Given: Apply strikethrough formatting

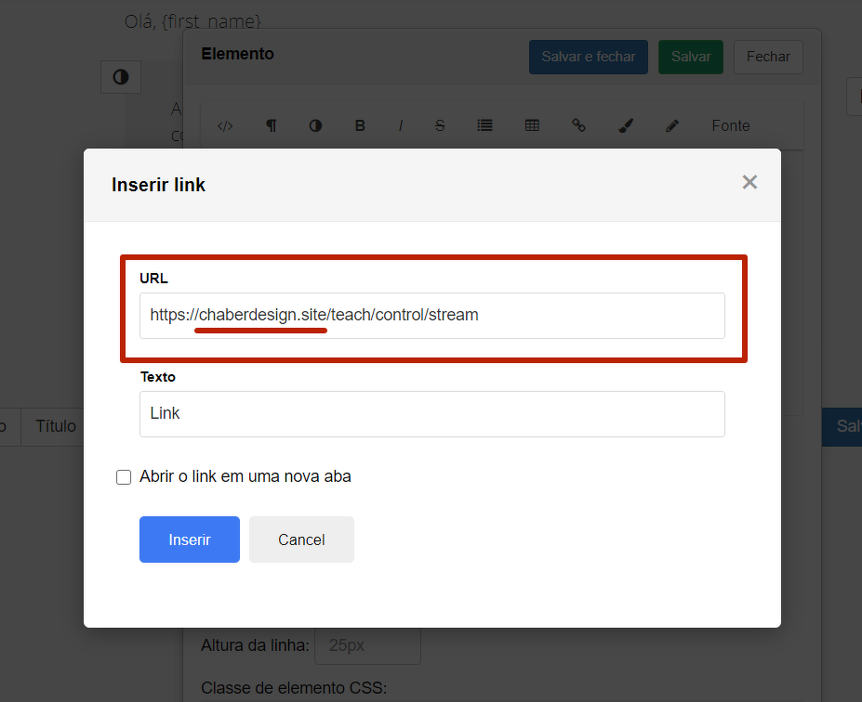Looking at the screenshot, I should point(440,126).
